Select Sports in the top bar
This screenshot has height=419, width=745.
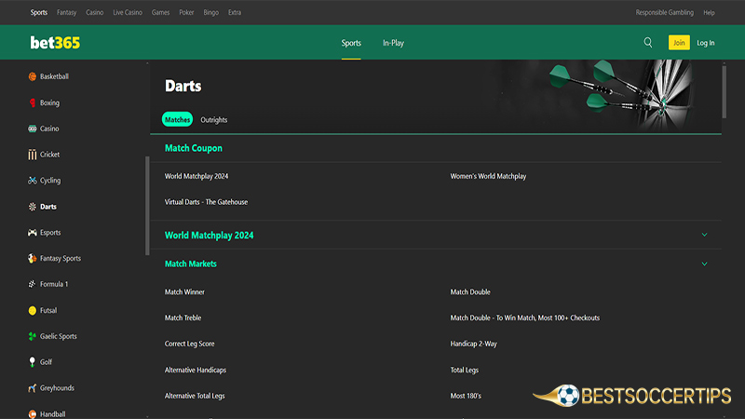(x=39, y=12)
